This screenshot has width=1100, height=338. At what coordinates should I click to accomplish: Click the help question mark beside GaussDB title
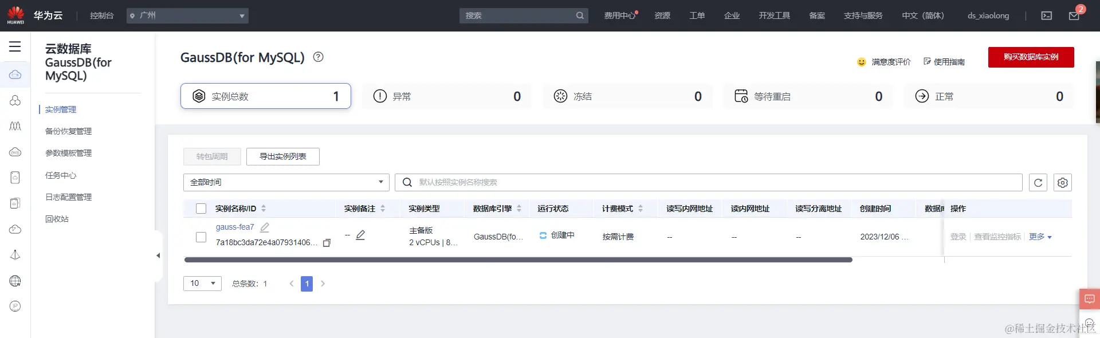319,57
